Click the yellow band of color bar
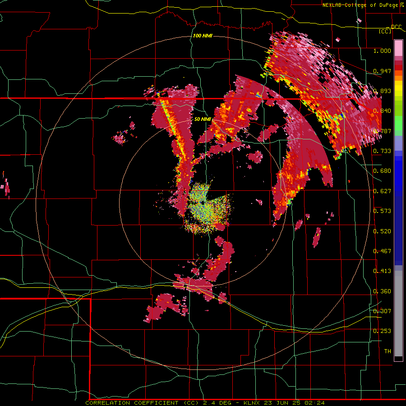The height and width of the screenshot is (406, 406). (398, 89)
